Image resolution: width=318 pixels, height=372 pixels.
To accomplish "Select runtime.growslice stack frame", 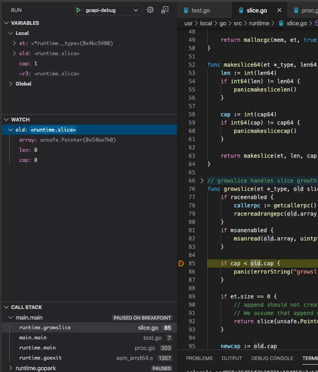I will coord(89,328).
